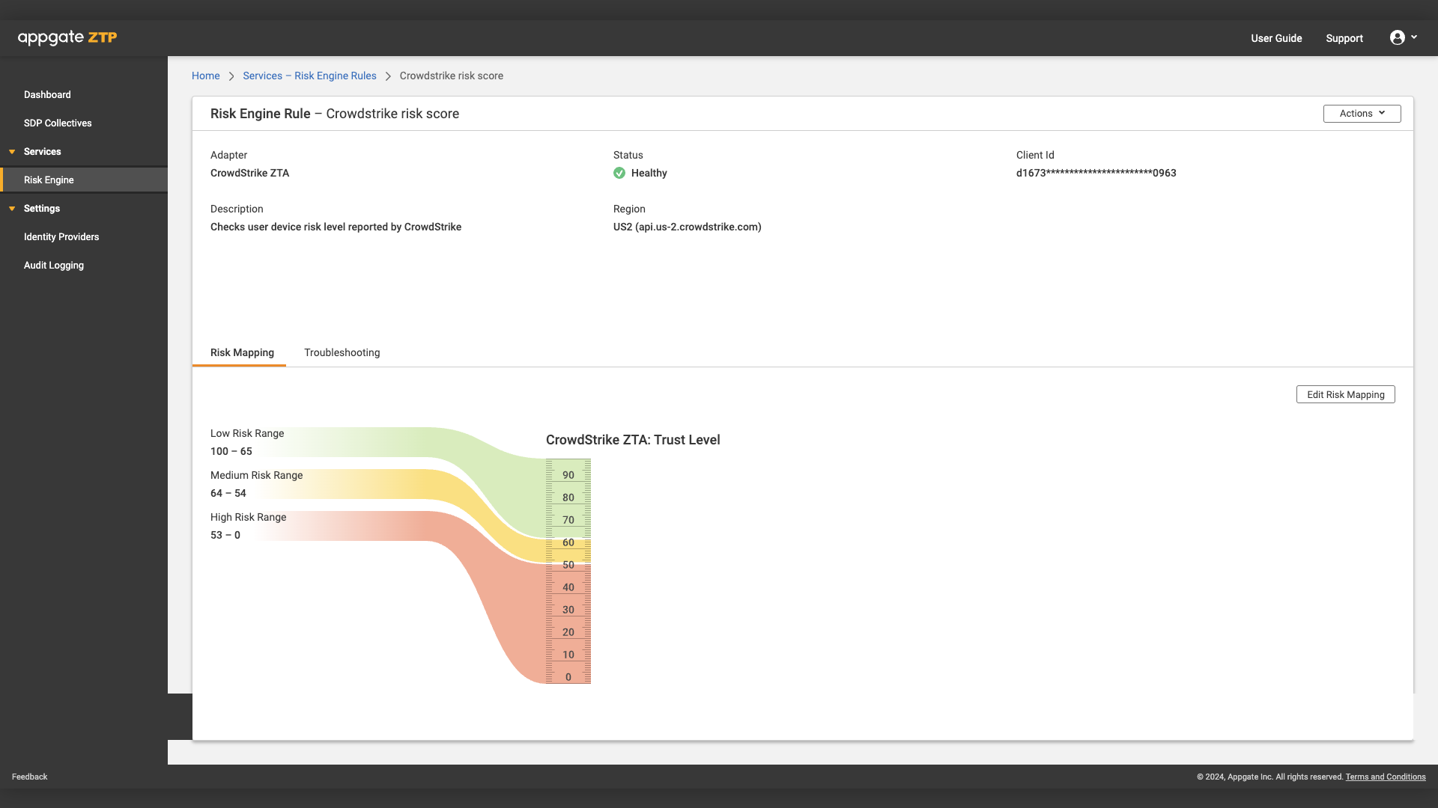
Task: Open Dashboard in the sidebar
Action: click(47, 95)
